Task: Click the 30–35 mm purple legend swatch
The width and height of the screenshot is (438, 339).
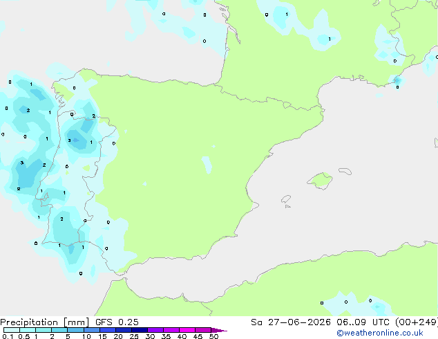Action: point(155,330)
